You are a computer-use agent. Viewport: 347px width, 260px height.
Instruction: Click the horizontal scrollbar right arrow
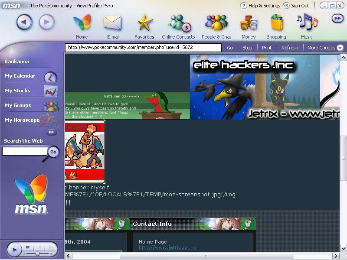point(336,256)
